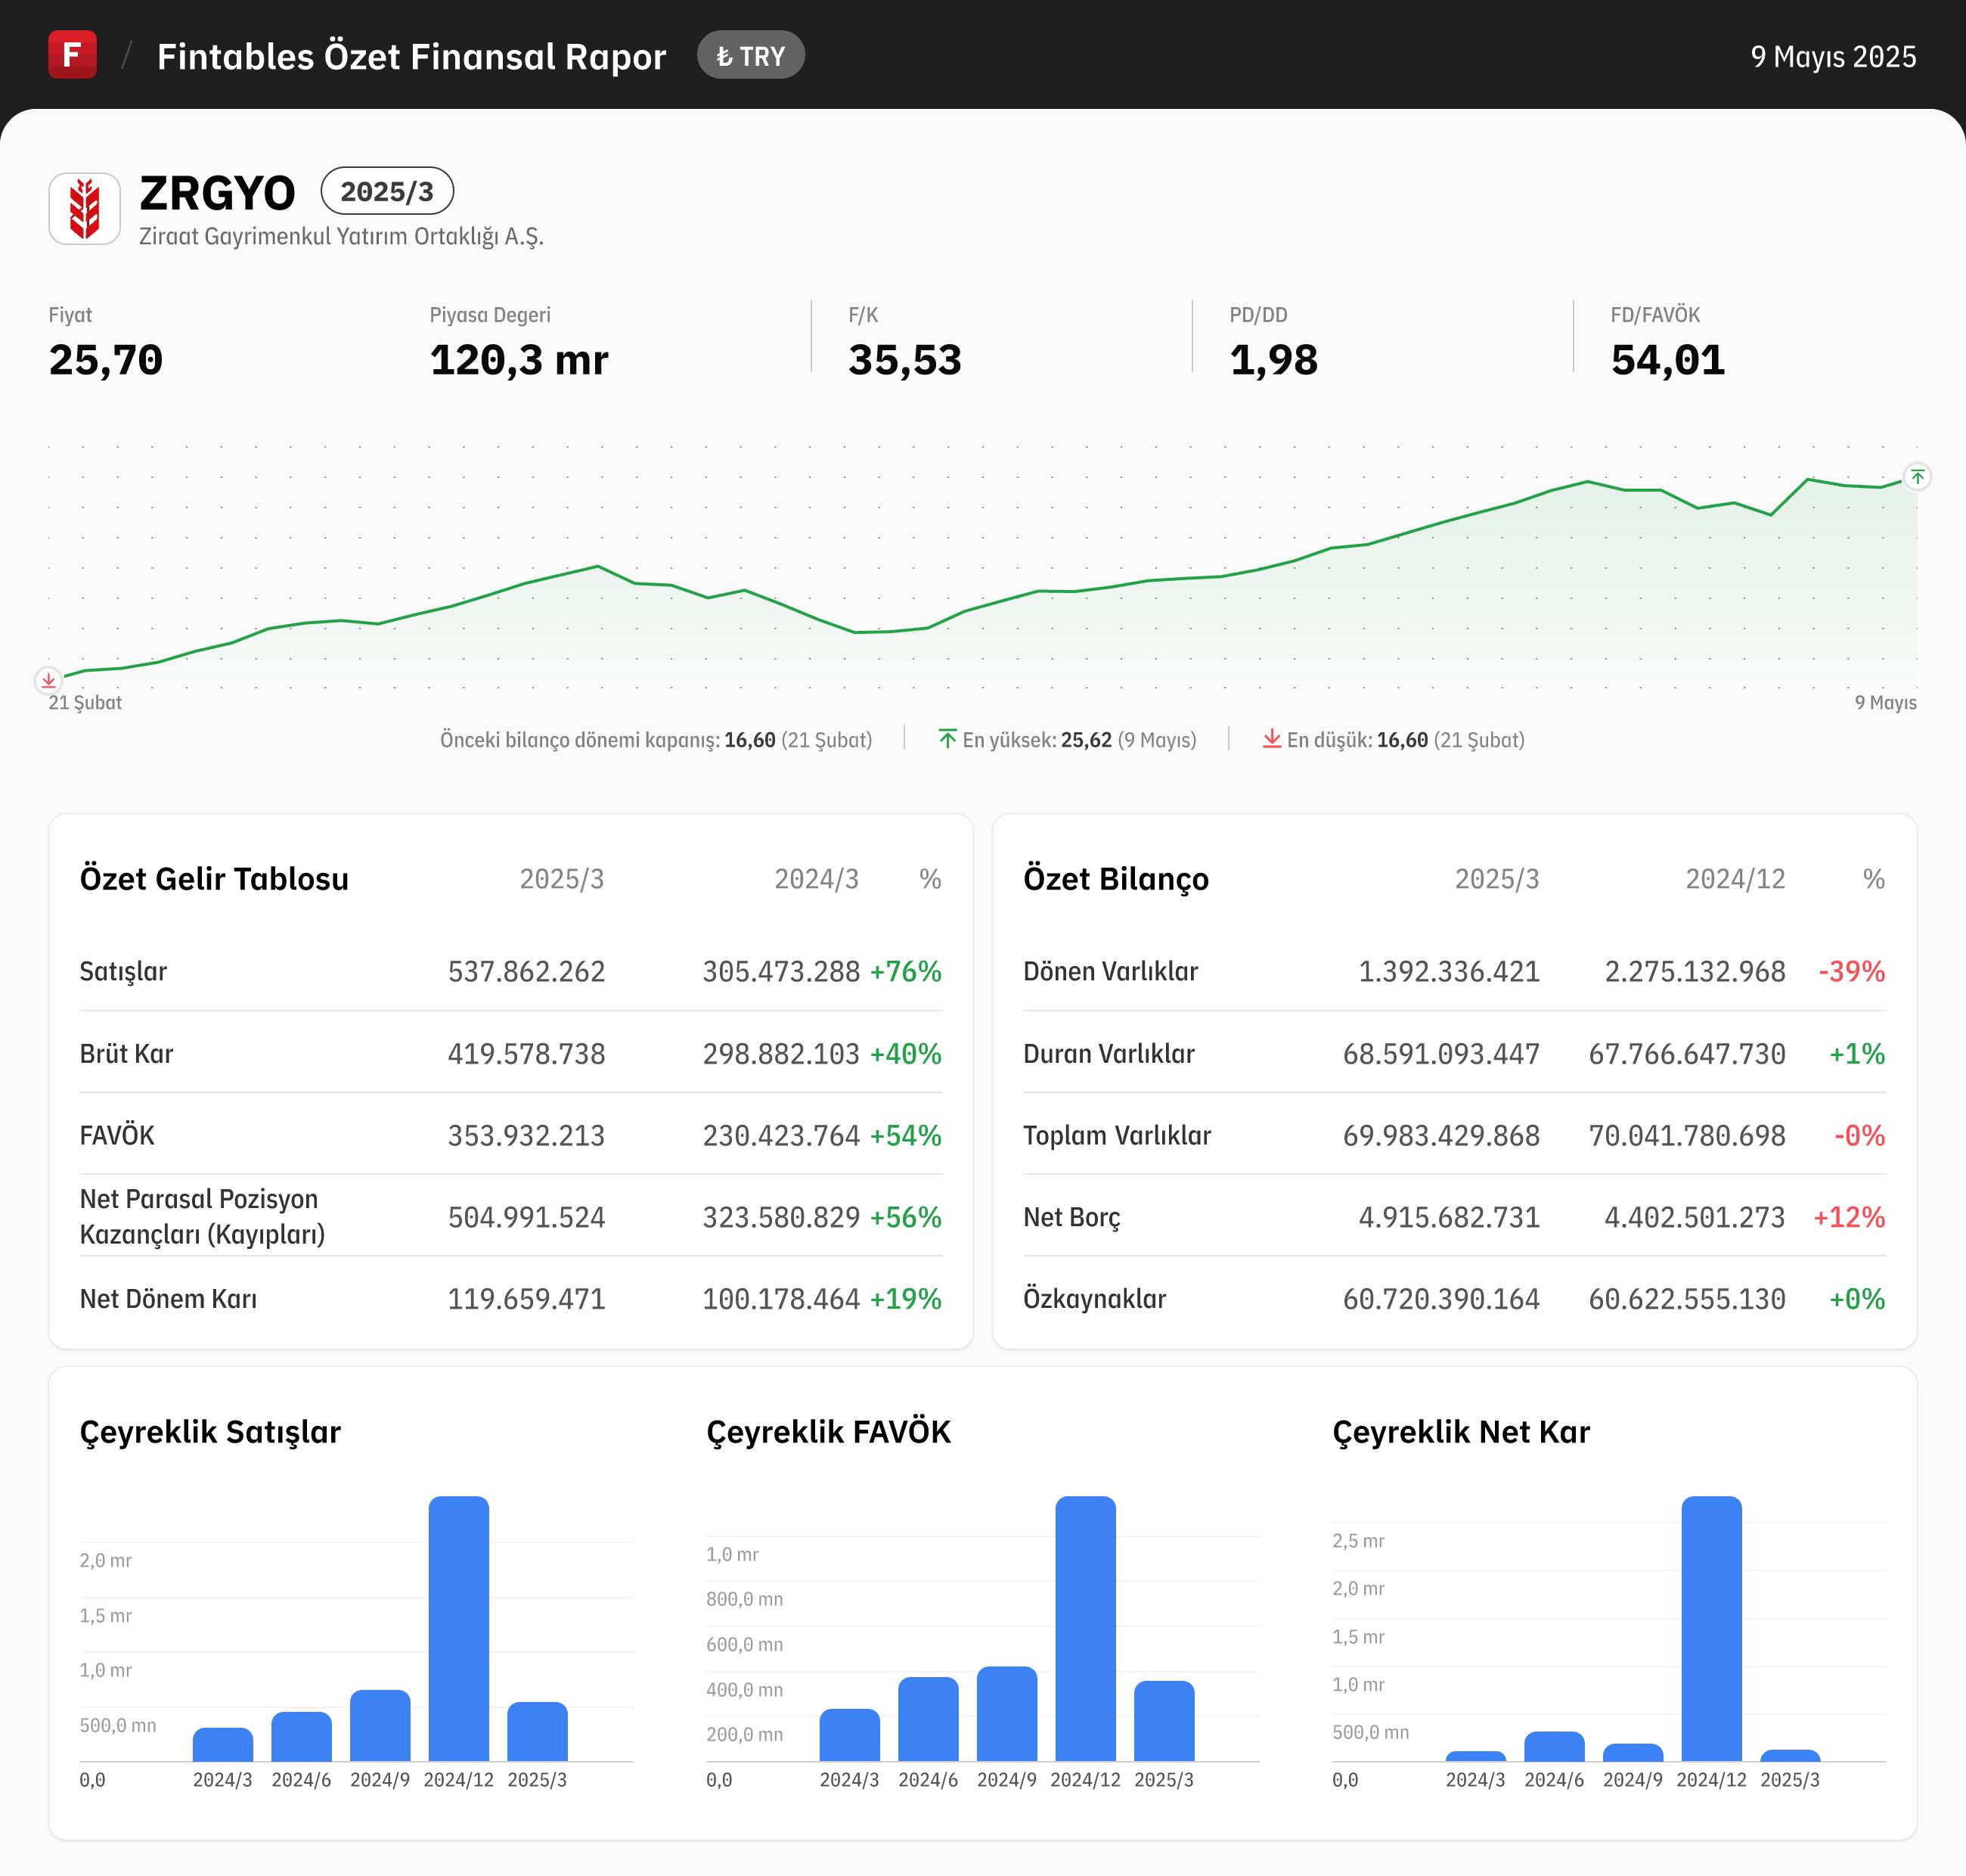Viewport: 1966px width, 1876px height.
Task: Click the FAVÖK 2024/3 value 230.423.764
Action: (780, 1135)
